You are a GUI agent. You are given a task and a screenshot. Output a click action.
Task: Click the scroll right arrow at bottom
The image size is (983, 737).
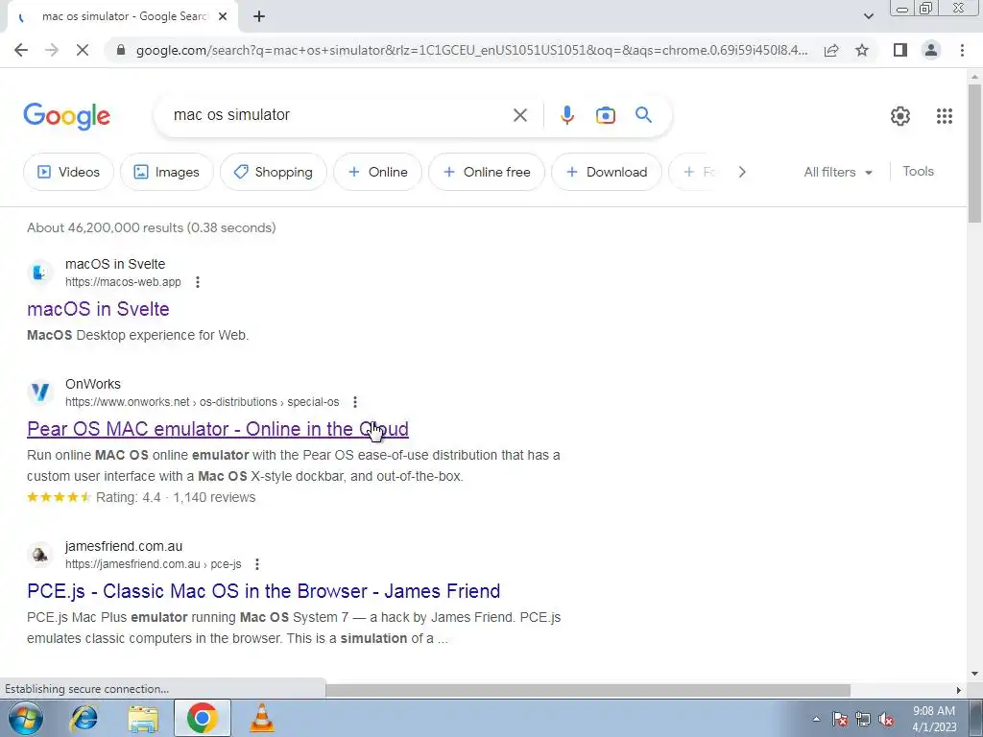958,690
